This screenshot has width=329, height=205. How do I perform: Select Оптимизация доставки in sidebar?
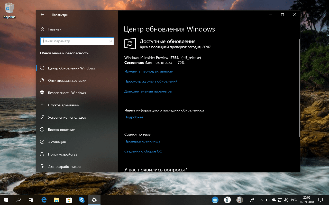point(67,80)
